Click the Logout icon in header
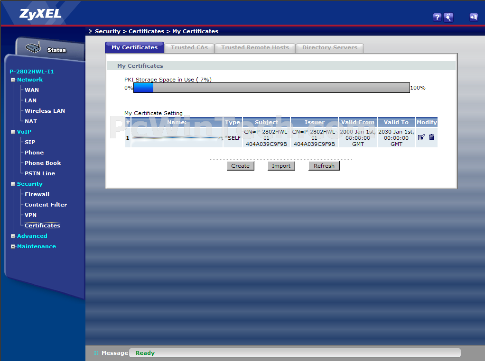This screenshot has height=361, width=485. (474, 18)
